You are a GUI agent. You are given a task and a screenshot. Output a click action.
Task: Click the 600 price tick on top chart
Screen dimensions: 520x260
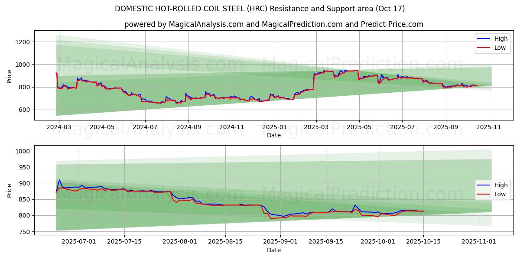24,110
